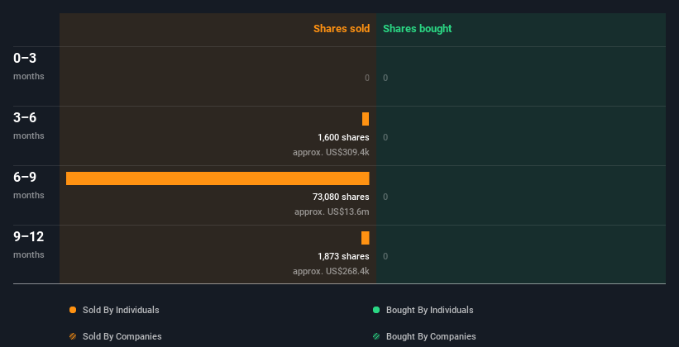
Task: Select the 0–3 months row label
Action: pos(29,66)
